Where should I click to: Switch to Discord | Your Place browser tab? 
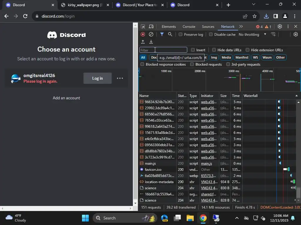point(140,5)
